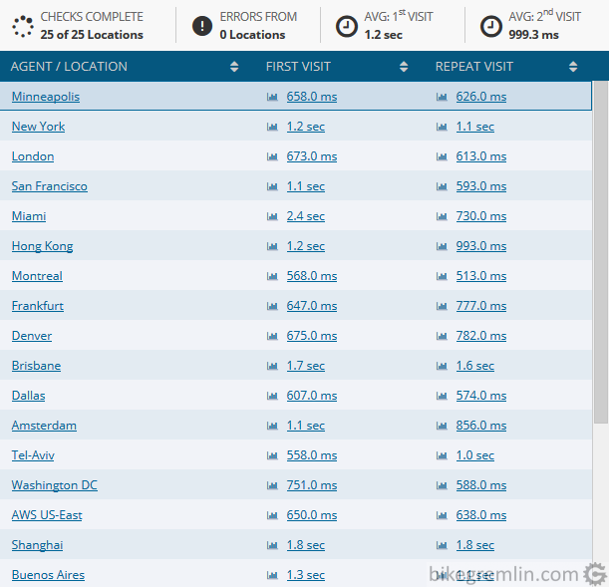Click London's 613.0 ms repeat visit link

click(x=481, y=156)
